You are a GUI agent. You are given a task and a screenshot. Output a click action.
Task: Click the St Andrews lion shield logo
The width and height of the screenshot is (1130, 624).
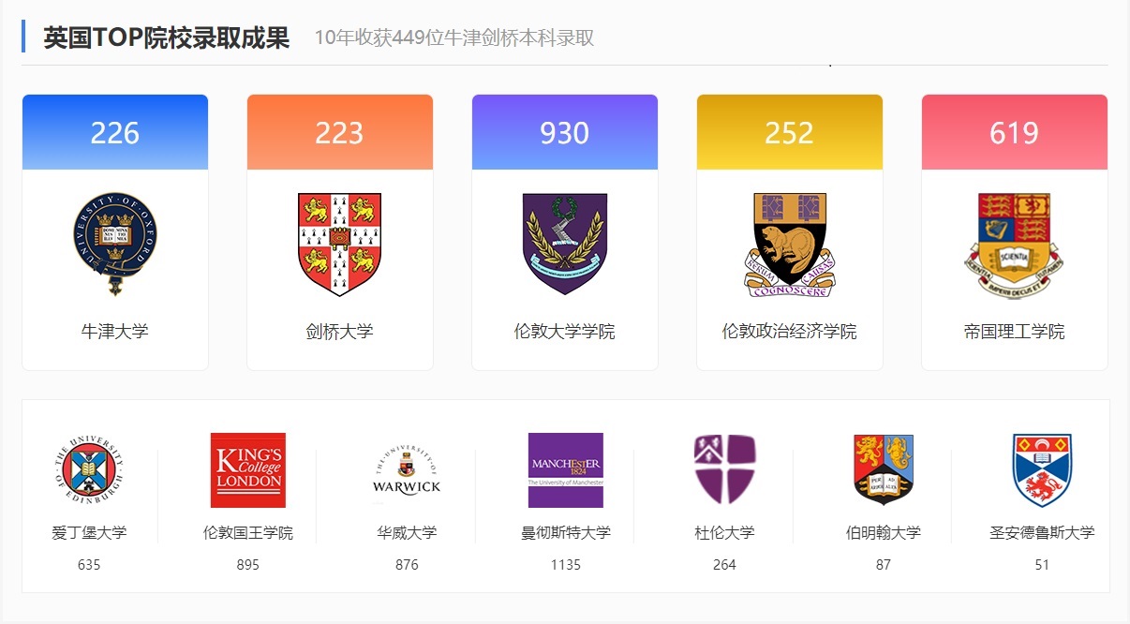pos(1042,470)
